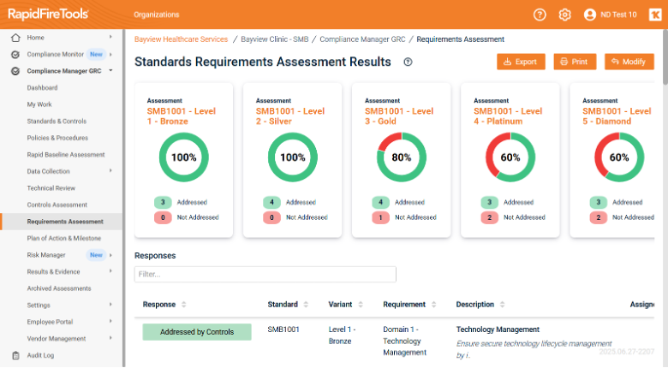
Task: Click the SMB1001 - Level 3 - Gold title
Action: (399, 116)
